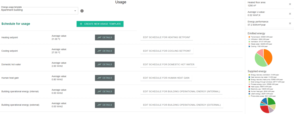This screenshot has height=114, width=294.
Task: Edit schedule for human heat gain
Action: 166,78
